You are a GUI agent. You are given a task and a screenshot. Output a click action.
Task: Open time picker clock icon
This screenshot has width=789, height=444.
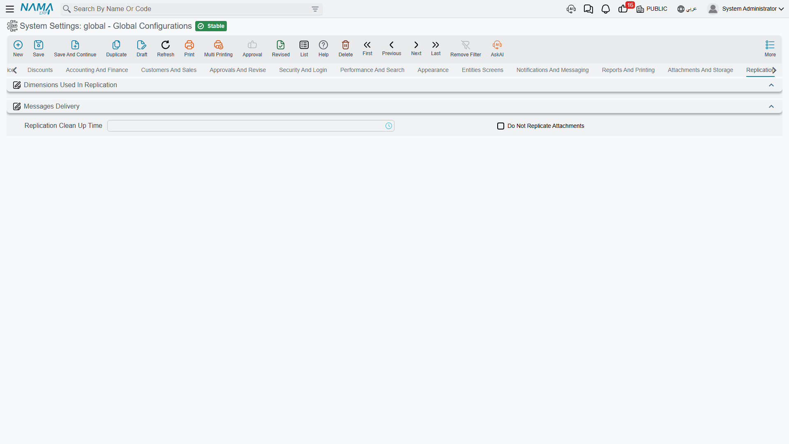coord(389,126)
